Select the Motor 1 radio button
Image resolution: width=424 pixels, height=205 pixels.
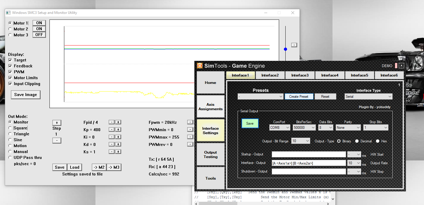[x=10, y=23]
